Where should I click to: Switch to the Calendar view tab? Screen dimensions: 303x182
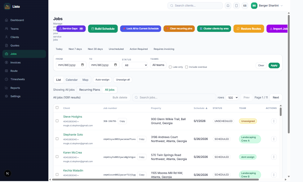pos(72,80)
